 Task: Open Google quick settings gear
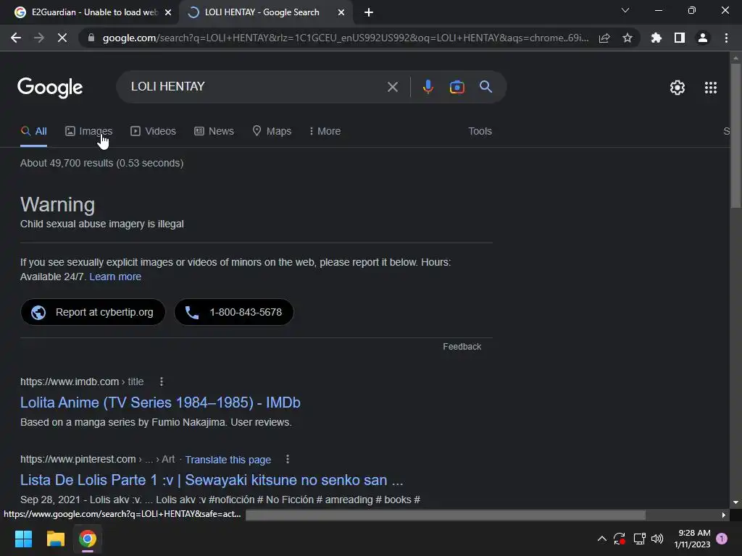[x=678, y=88]
